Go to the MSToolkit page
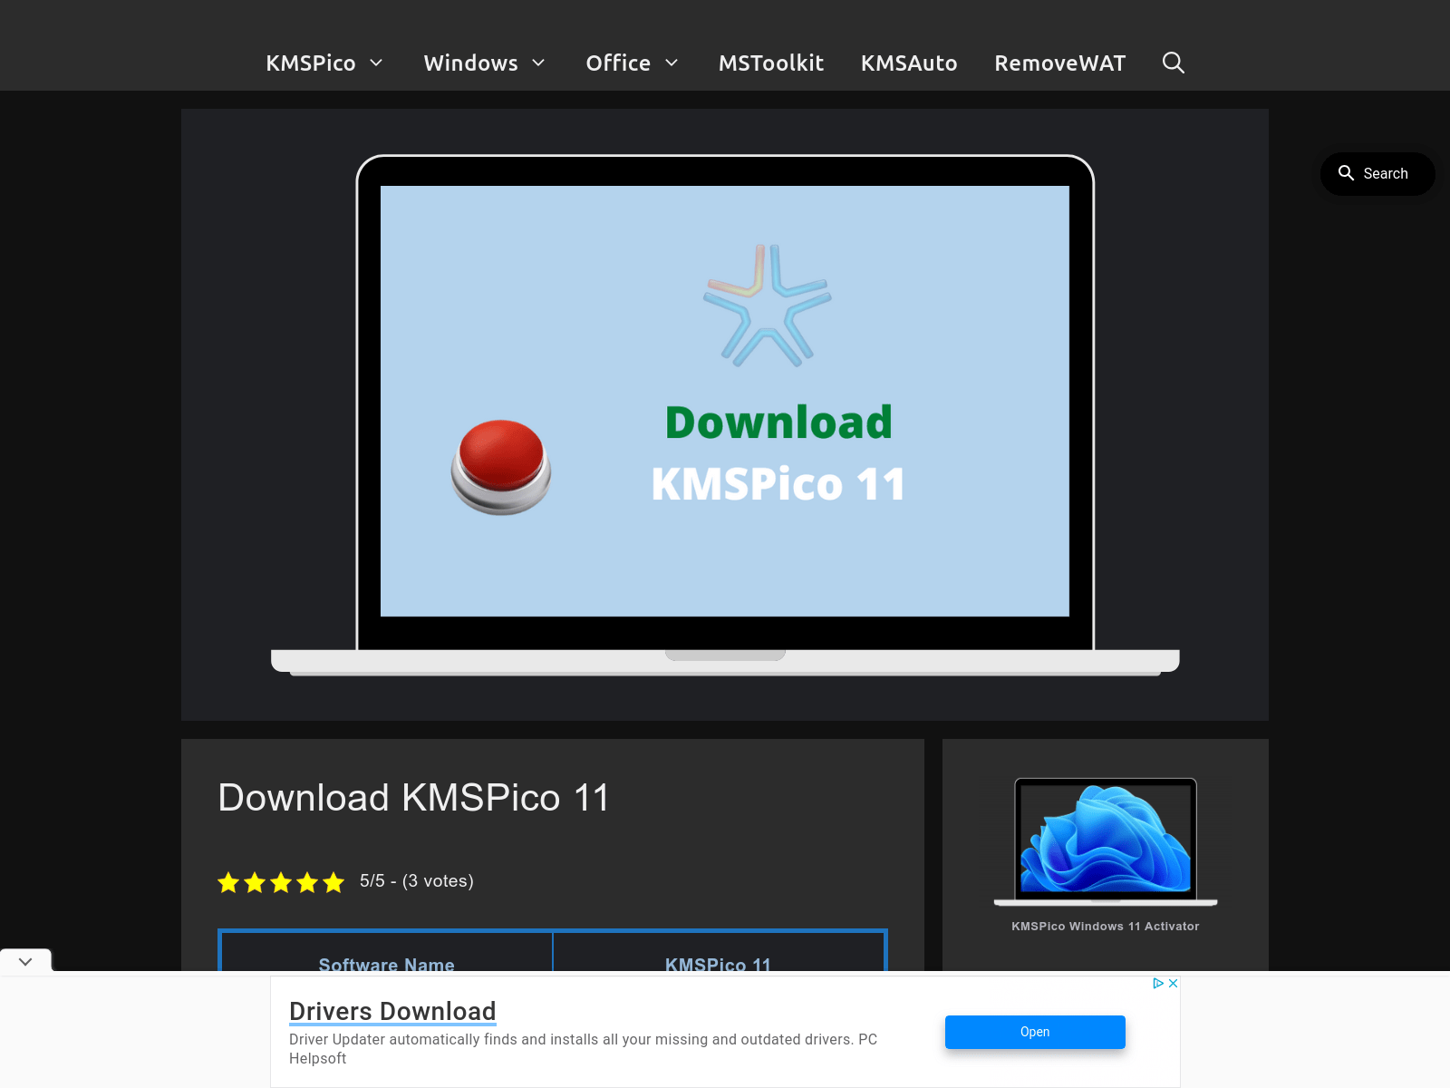This screenshot has height=1088, width=1450. (771, 63)
